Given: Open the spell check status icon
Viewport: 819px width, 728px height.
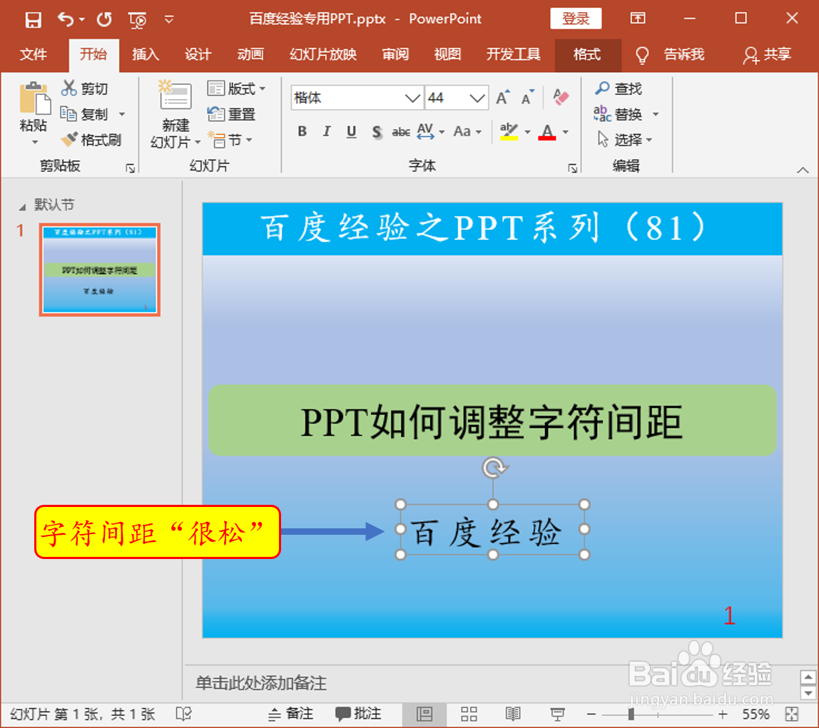Looking at the screenshot, I should click(184, 714).
